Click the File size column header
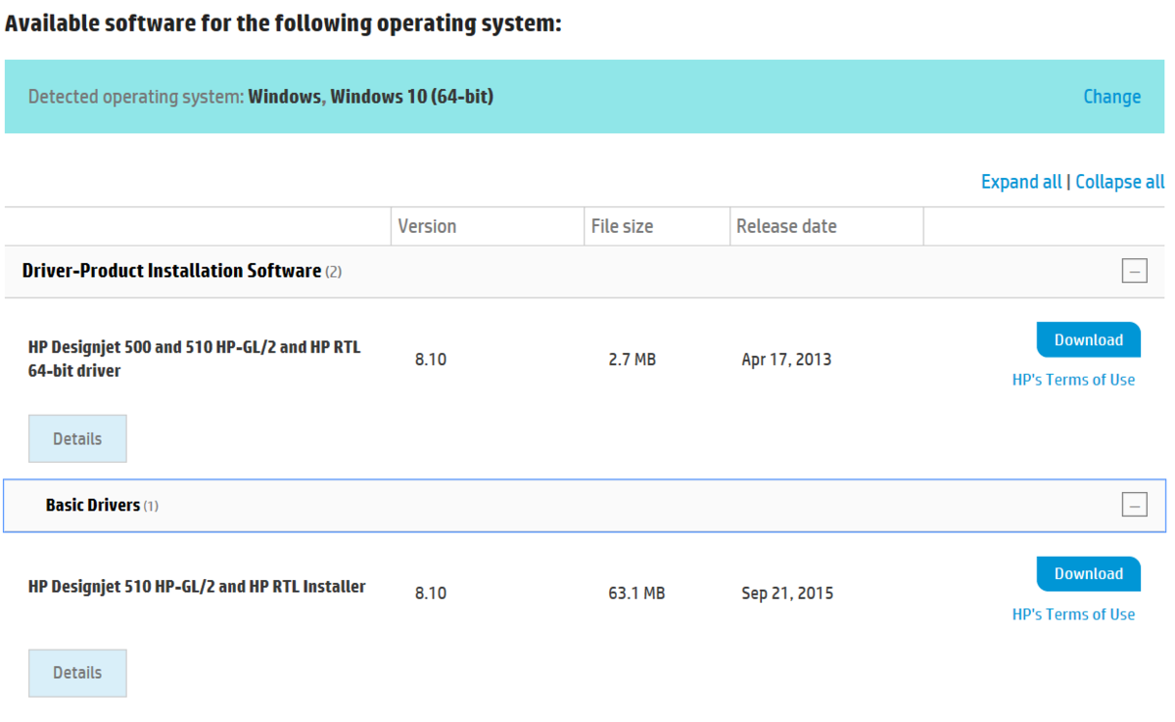1175x722 pixels. click(622, 226)
